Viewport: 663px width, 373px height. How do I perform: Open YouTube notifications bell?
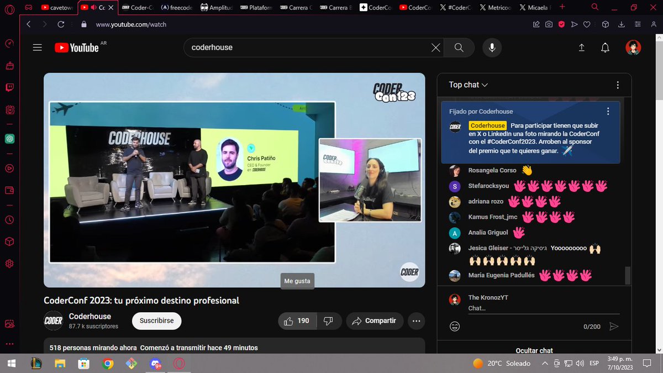point(606,48)
